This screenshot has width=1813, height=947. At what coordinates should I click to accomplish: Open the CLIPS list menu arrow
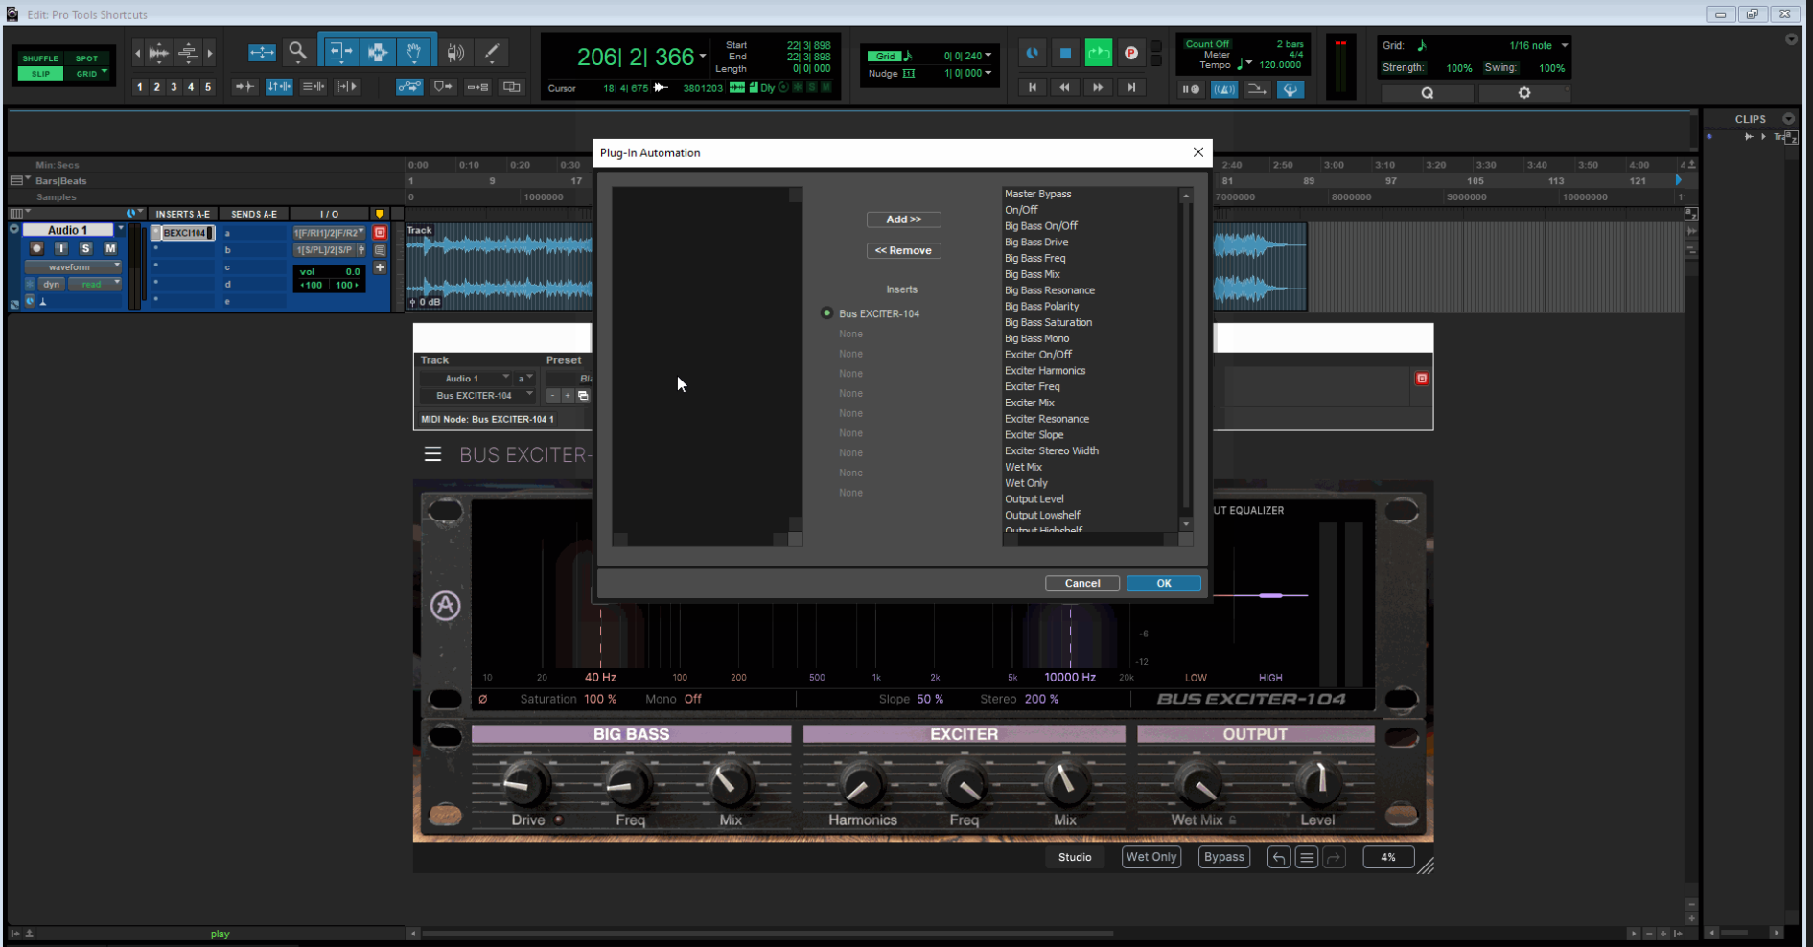click(1788, 119)
